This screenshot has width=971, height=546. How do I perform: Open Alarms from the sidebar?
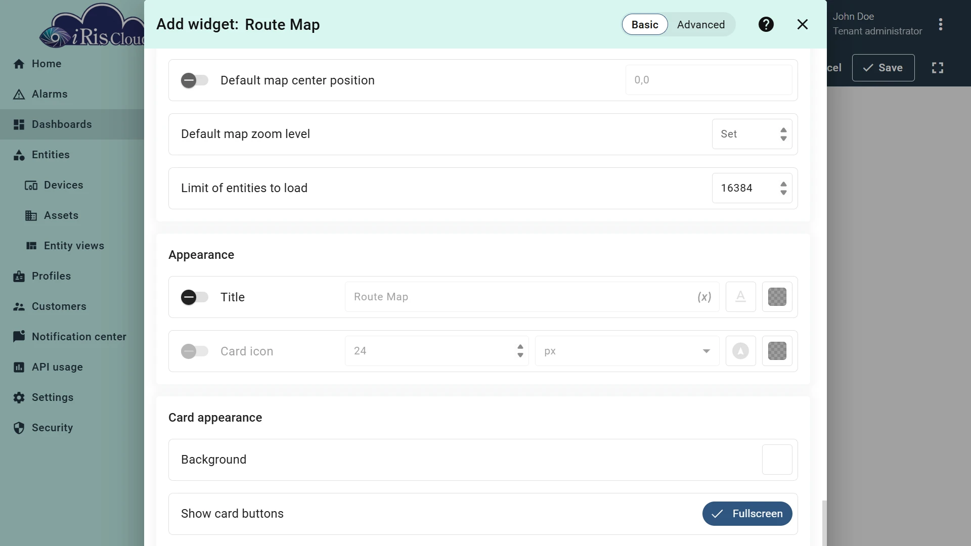(x=72, y=94)
